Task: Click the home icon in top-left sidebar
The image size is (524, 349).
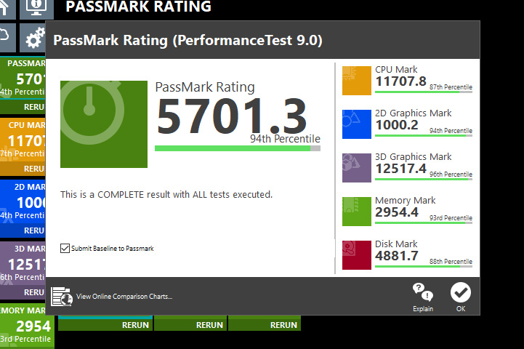Action: 6,8
